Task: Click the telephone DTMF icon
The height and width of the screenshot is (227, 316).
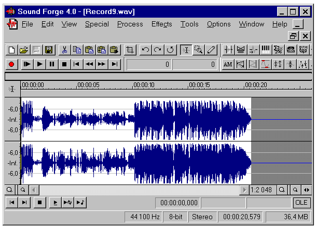Action: pyautogui.click(x=291, y=50)
